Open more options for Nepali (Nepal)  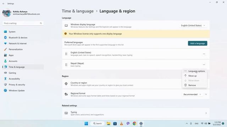[204, 65]
